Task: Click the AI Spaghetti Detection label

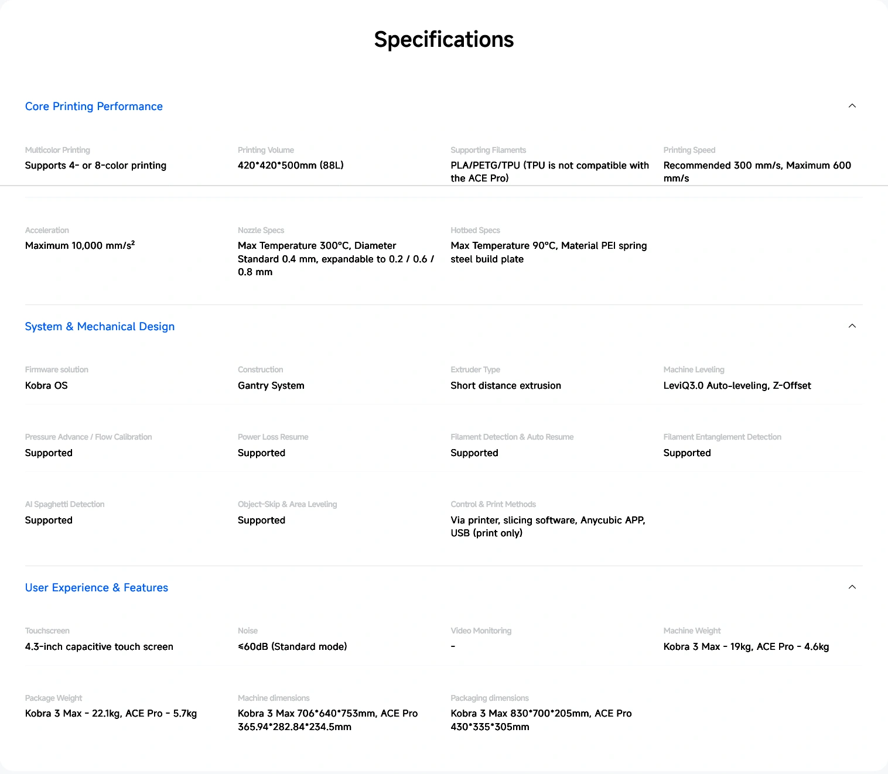Action: [x=64, y=505]
